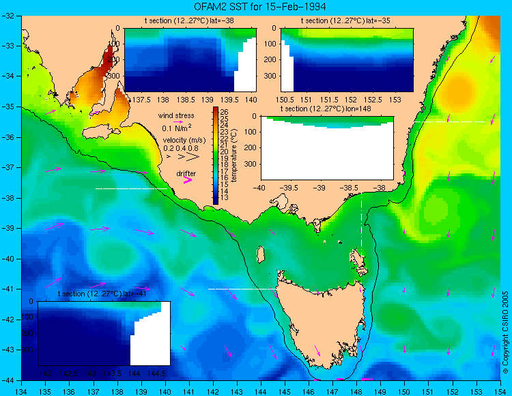Click Kangaroo Island off South Australia
512x396 pixels.
tap(100, 132)
